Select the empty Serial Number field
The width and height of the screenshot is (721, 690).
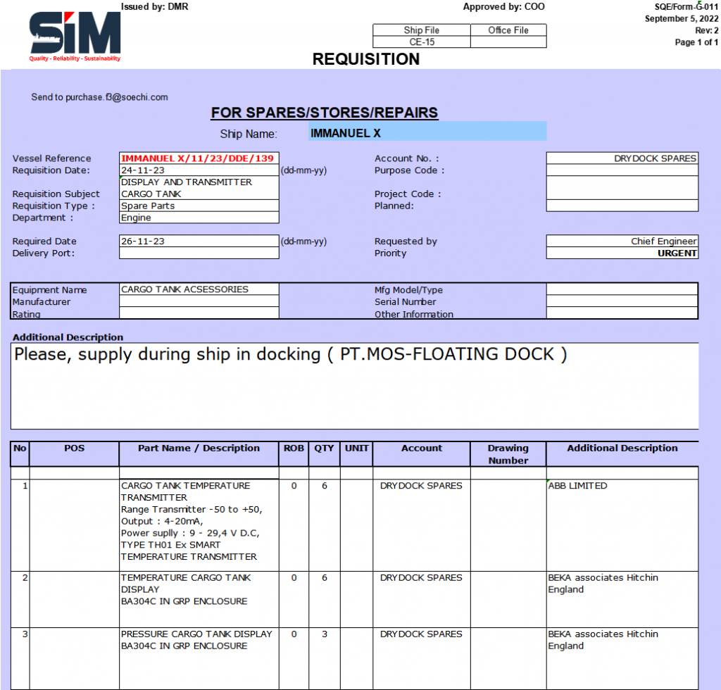click(x=622, y=302)
